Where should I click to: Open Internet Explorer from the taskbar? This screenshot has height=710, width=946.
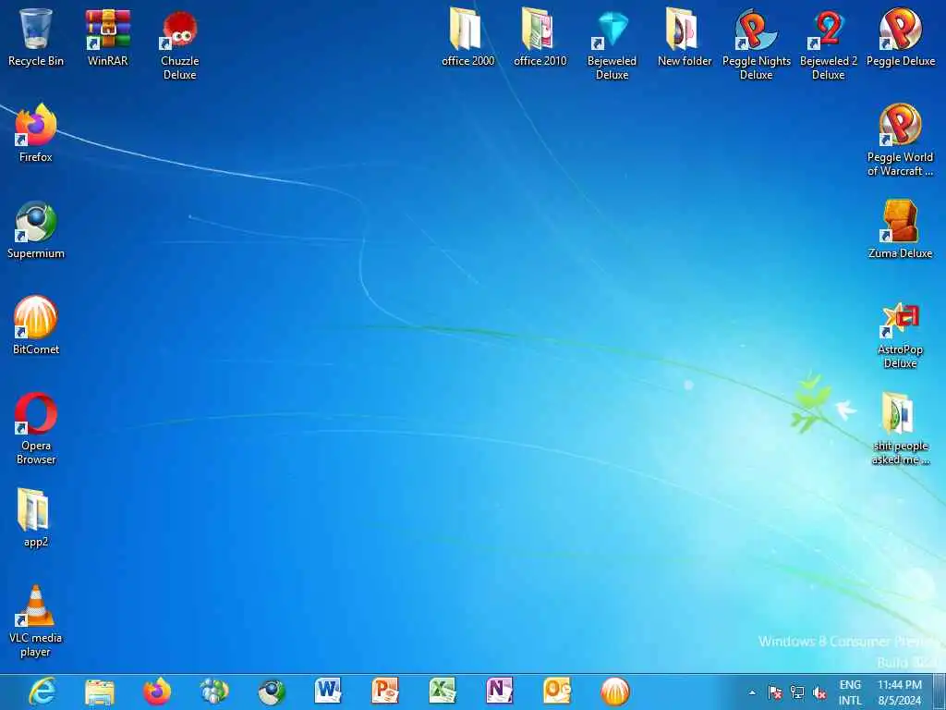coord(42,692)
